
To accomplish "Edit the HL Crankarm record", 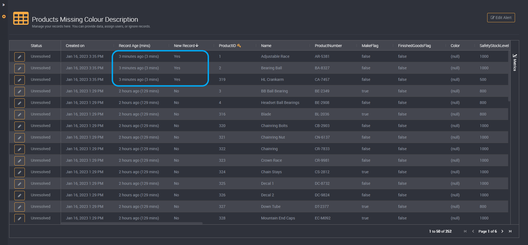I will pyautogui.click(x=20, y=80).
